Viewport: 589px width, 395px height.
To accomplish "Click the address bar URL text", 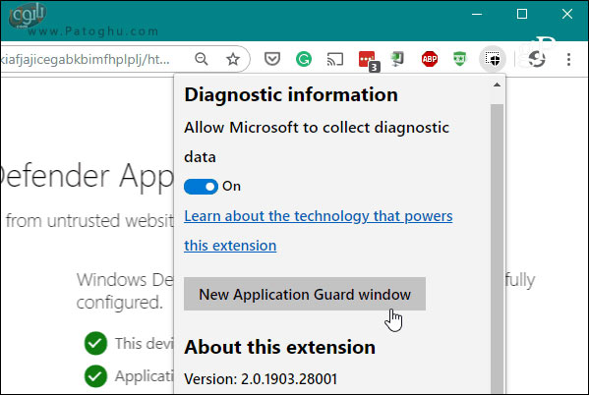I will pos(85,59).
